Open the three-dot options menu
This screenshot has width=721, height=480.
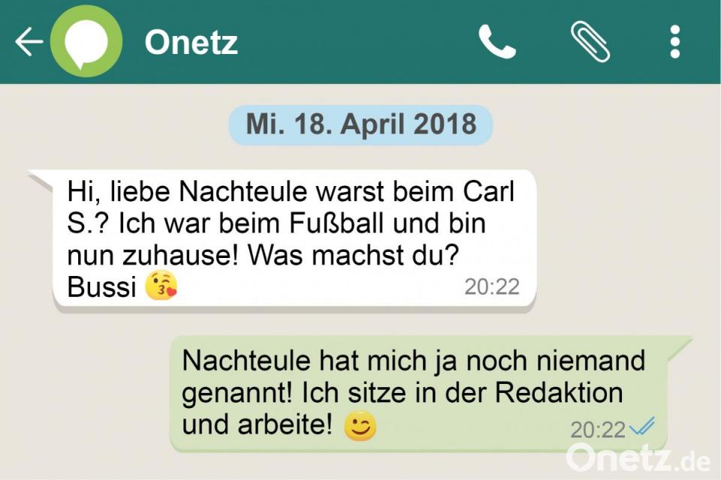675,42
